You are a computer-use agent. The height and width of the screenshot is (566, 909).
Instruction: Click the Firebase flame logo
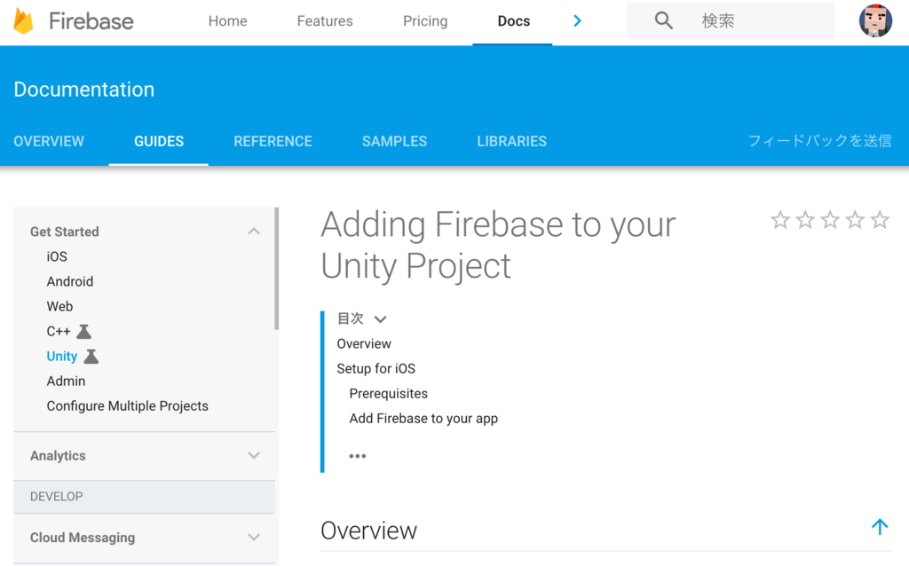pyautogui.click(x=23, y=21)
